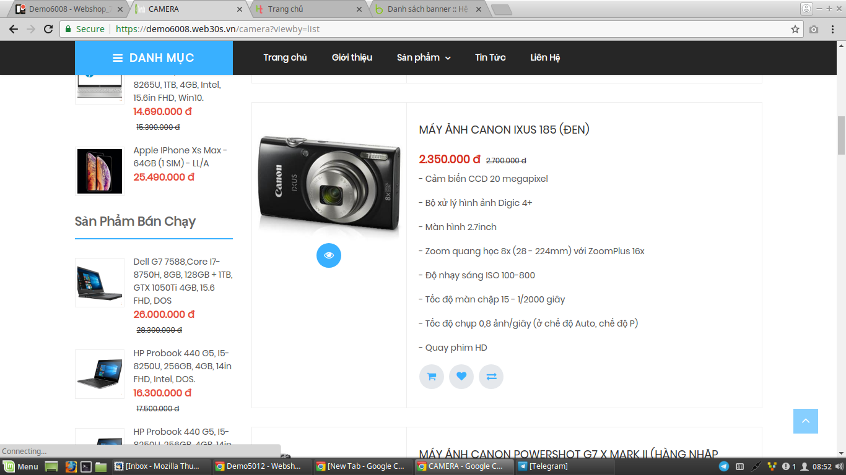
Task: Open Apple iPhone Xs Max 64GB sidebar link
Action: (x=180, y=157)
